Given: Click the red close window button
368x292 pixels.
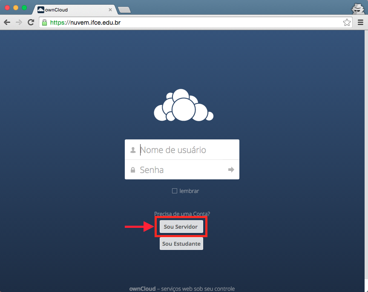Looking at the screenshot, I should pyautogui.click(x=7, y=8).
